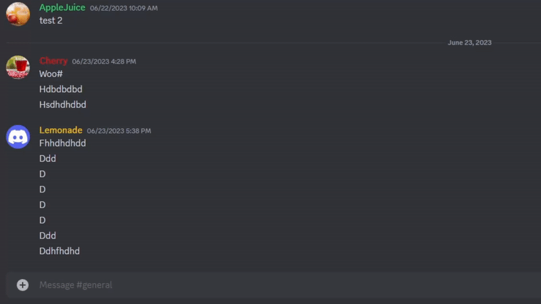
Task: Click the "Ddhfhdhd" message
Action: click(x=60, y=251)
